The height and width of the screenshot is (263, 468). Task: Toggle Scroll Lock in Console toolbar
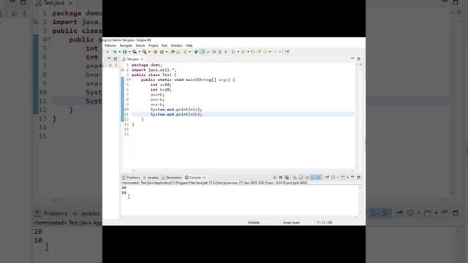click(301, 178)
